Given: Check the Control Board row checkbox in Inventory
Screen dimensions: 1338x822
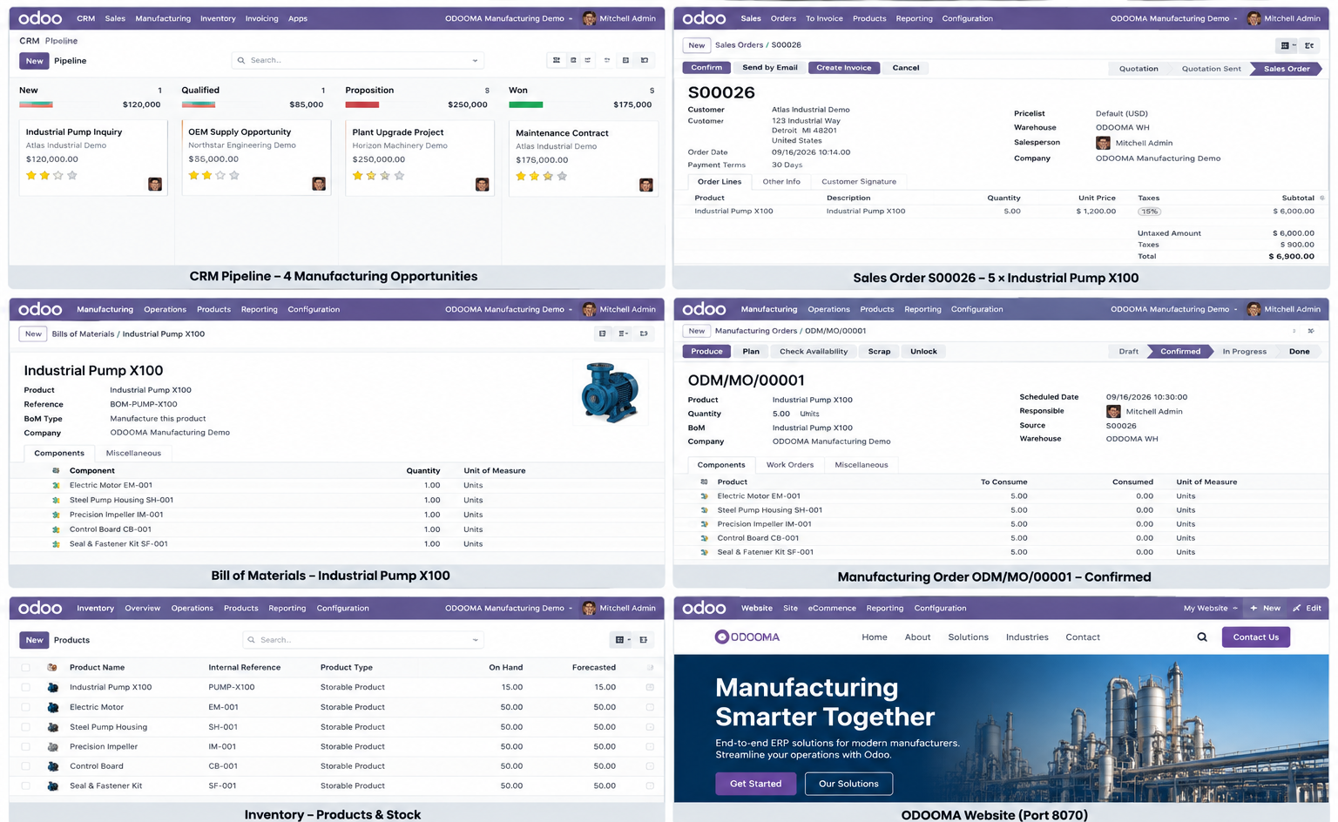Looking at the screenshot, I should 25,766.
